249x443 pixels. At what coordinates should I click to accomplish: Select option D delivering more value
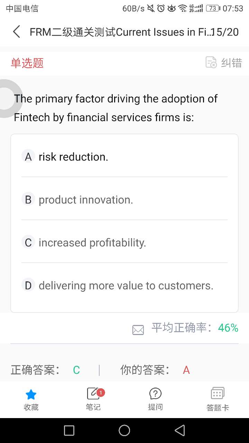(126, 286)
